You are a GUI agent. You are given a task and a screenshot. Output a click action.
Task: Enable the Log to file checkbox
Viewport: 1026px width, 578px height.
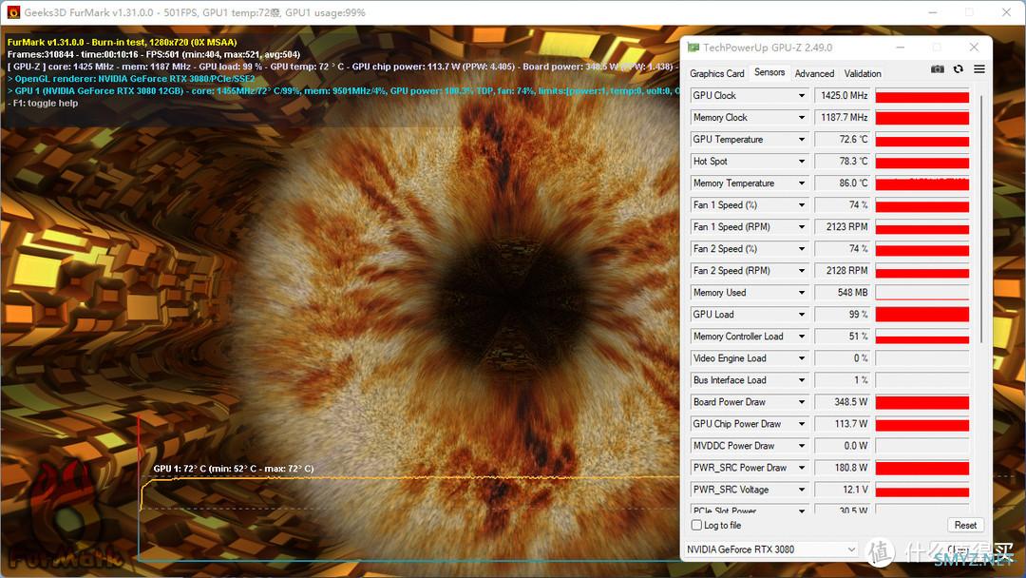pyautogui.click(x=697, y=525)
